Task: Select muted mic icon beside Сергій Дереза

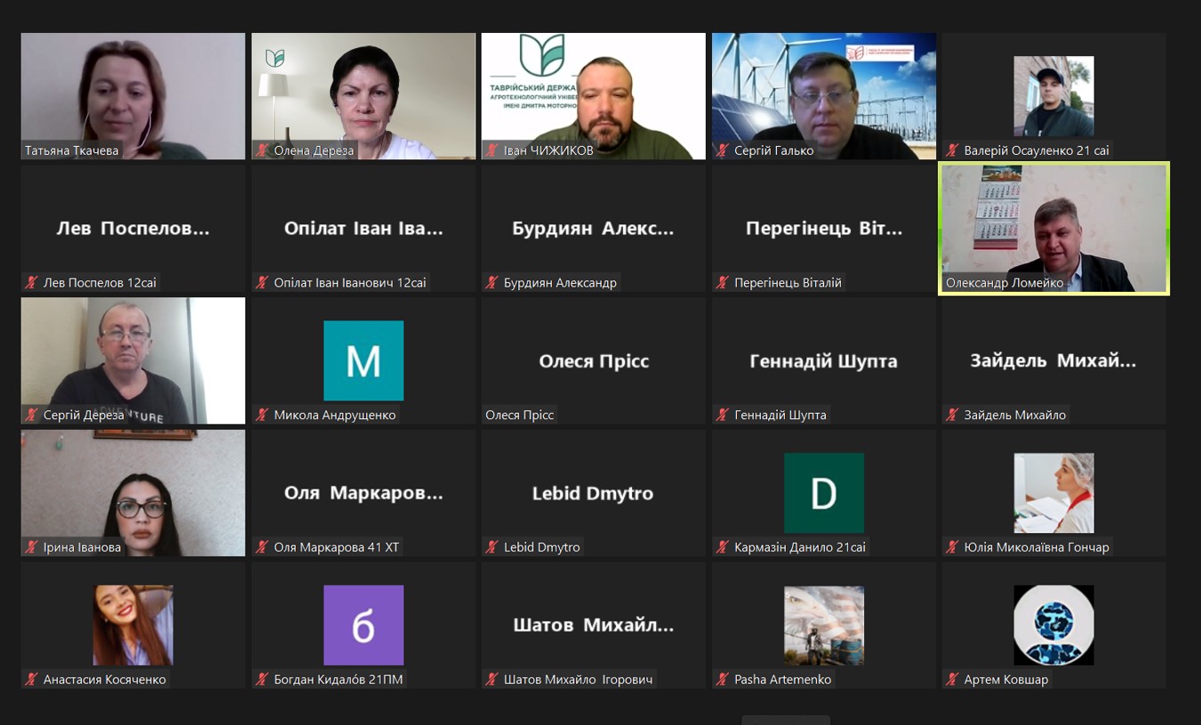Action: [x=32, y=415]
